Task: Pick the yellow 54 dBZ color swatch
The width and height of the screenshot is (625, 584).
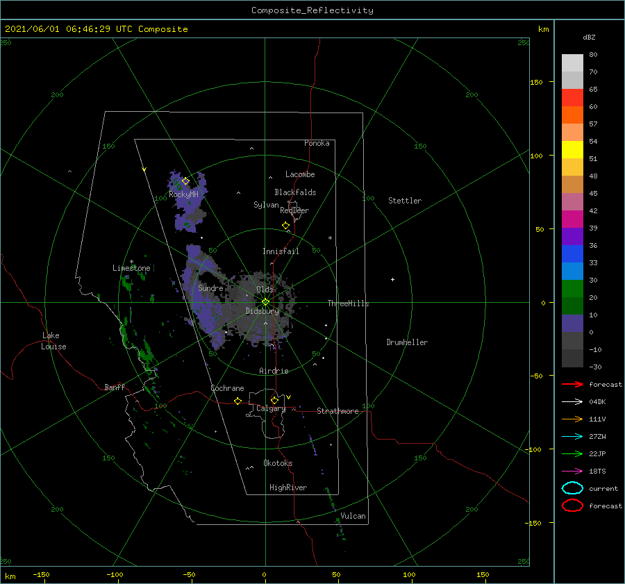Action: (572, 149)
